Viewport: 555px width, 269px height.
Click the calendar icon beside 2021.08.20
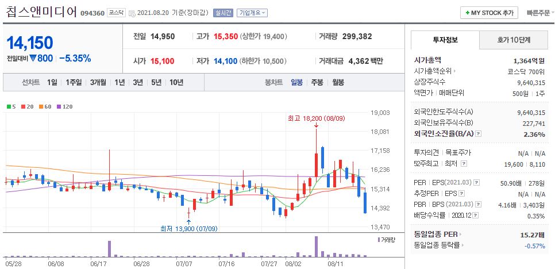coord(132,13)
